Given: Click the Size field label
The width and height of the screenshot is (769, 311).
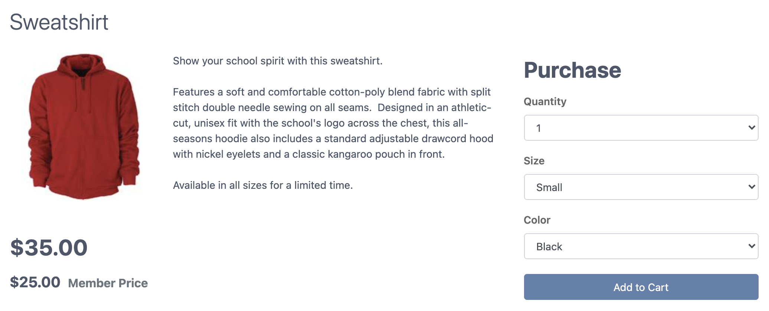Looking at the screenshot, I should coord(534,161).
